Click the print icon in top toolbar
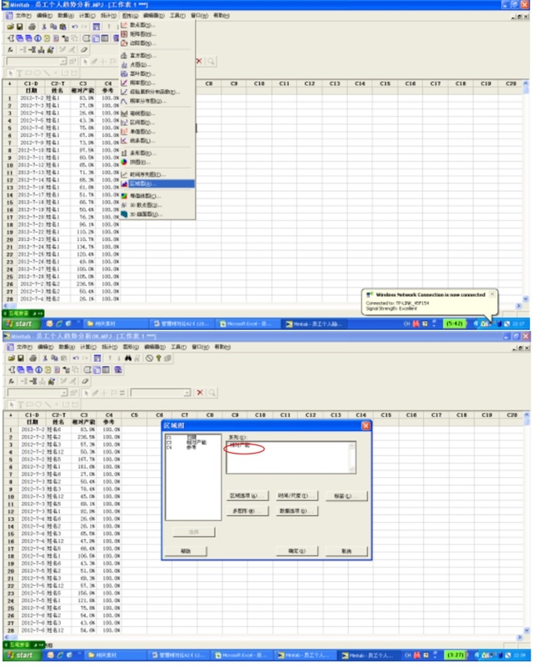The height and width of the screenshot is (667, 533). 31,27
